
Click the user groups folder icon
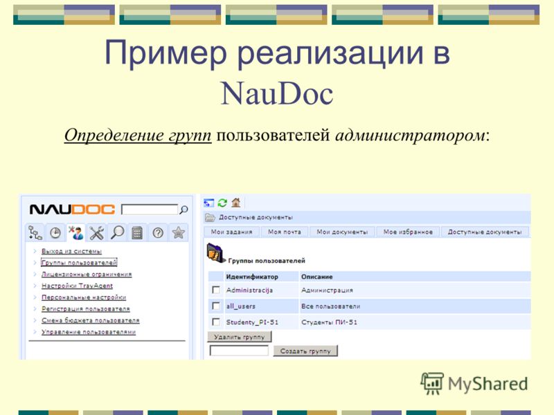click(215, 253)
